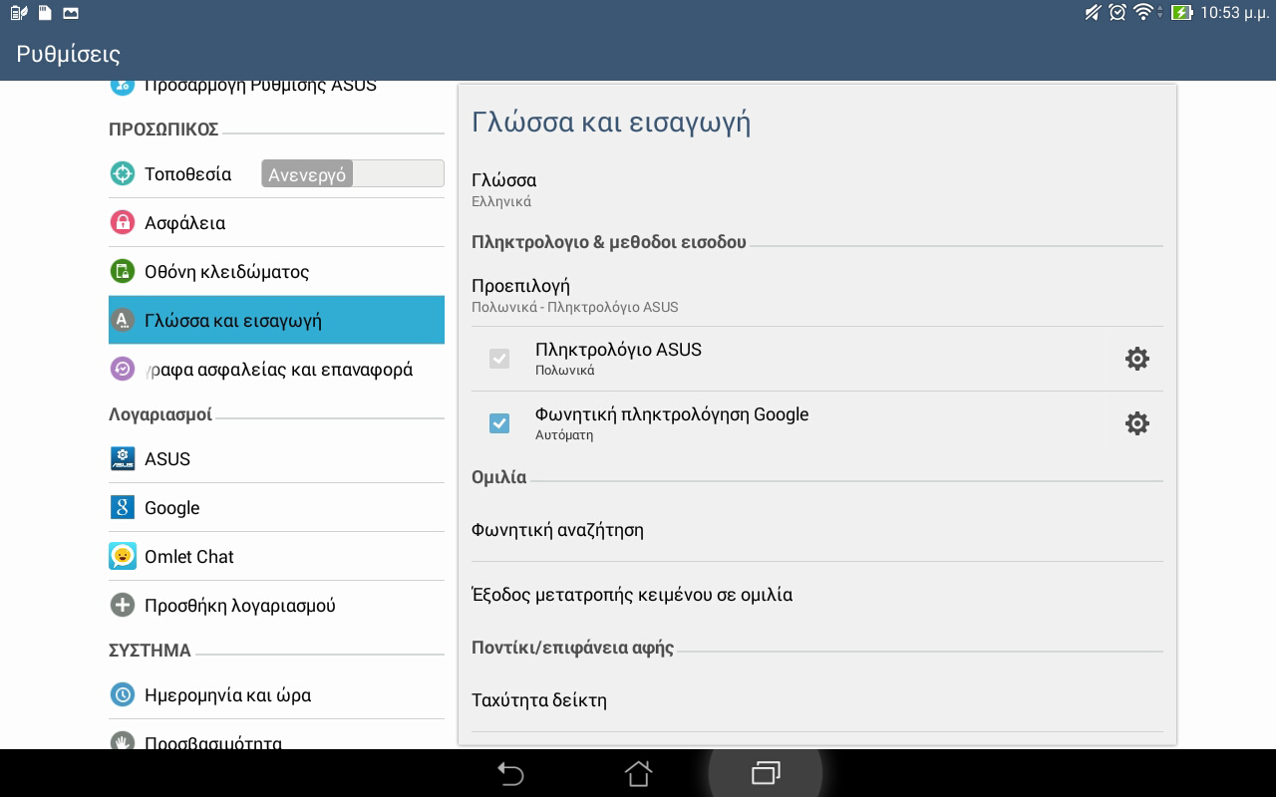Open backup and reset sidebar entry
1276x797 pixels.
point(276,369)
